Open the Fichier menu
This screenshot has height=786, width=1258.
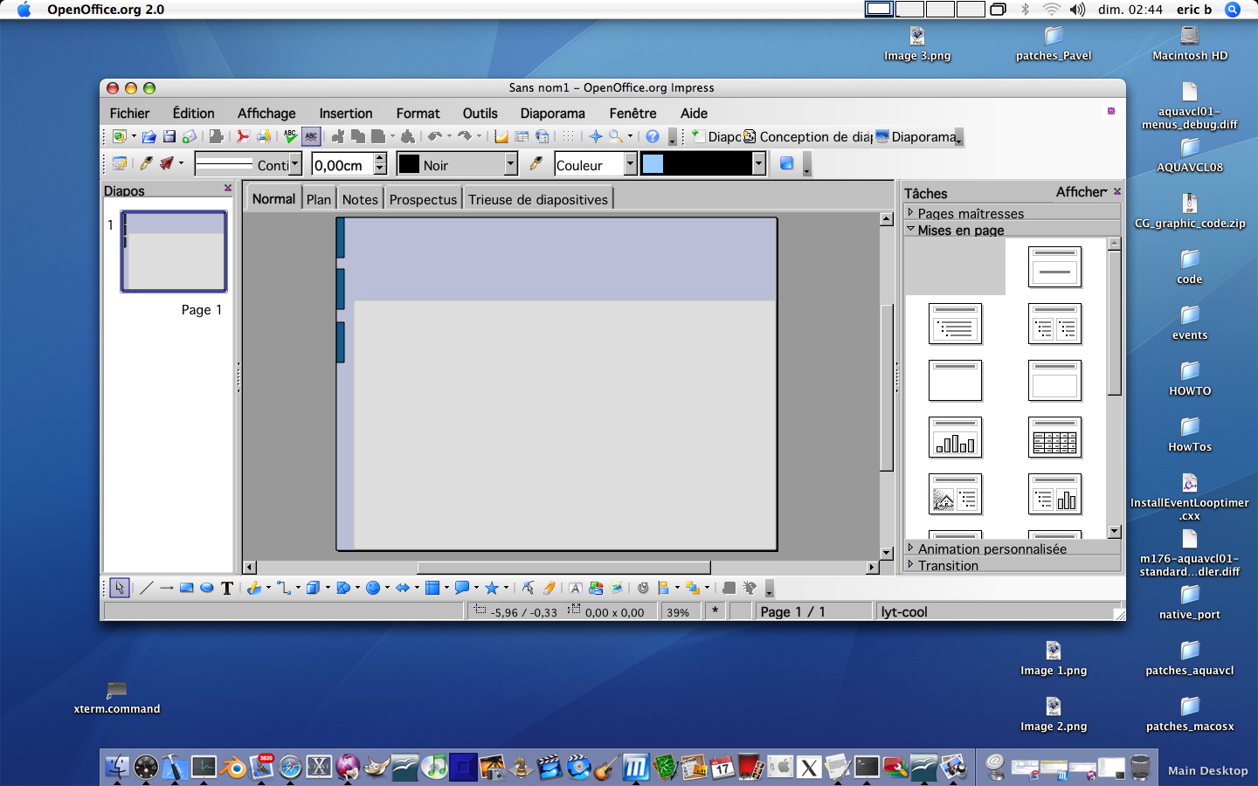tap(129, 114)
